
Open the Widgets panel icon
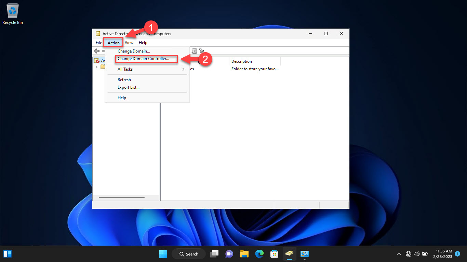coord(8,254)
